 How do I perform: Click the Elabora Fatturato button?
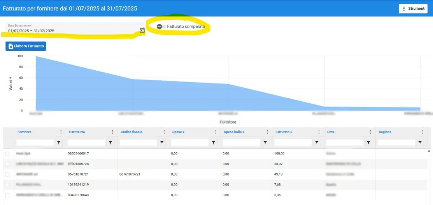tap(26, 46)
